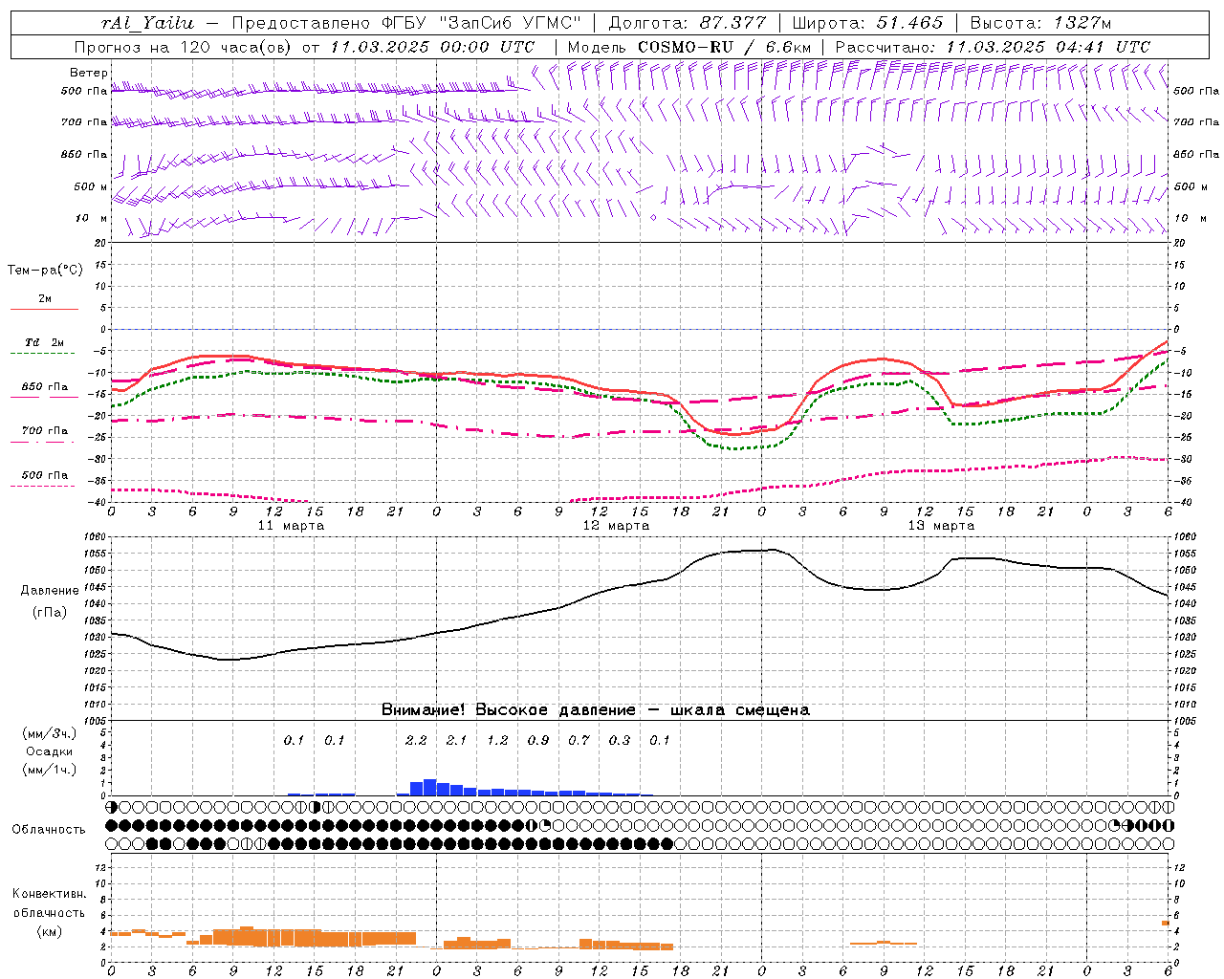Click the "Тем-ра(°C)" temperature label
Viewport: 1224px width, 979px height.
[x=45, y=271]
